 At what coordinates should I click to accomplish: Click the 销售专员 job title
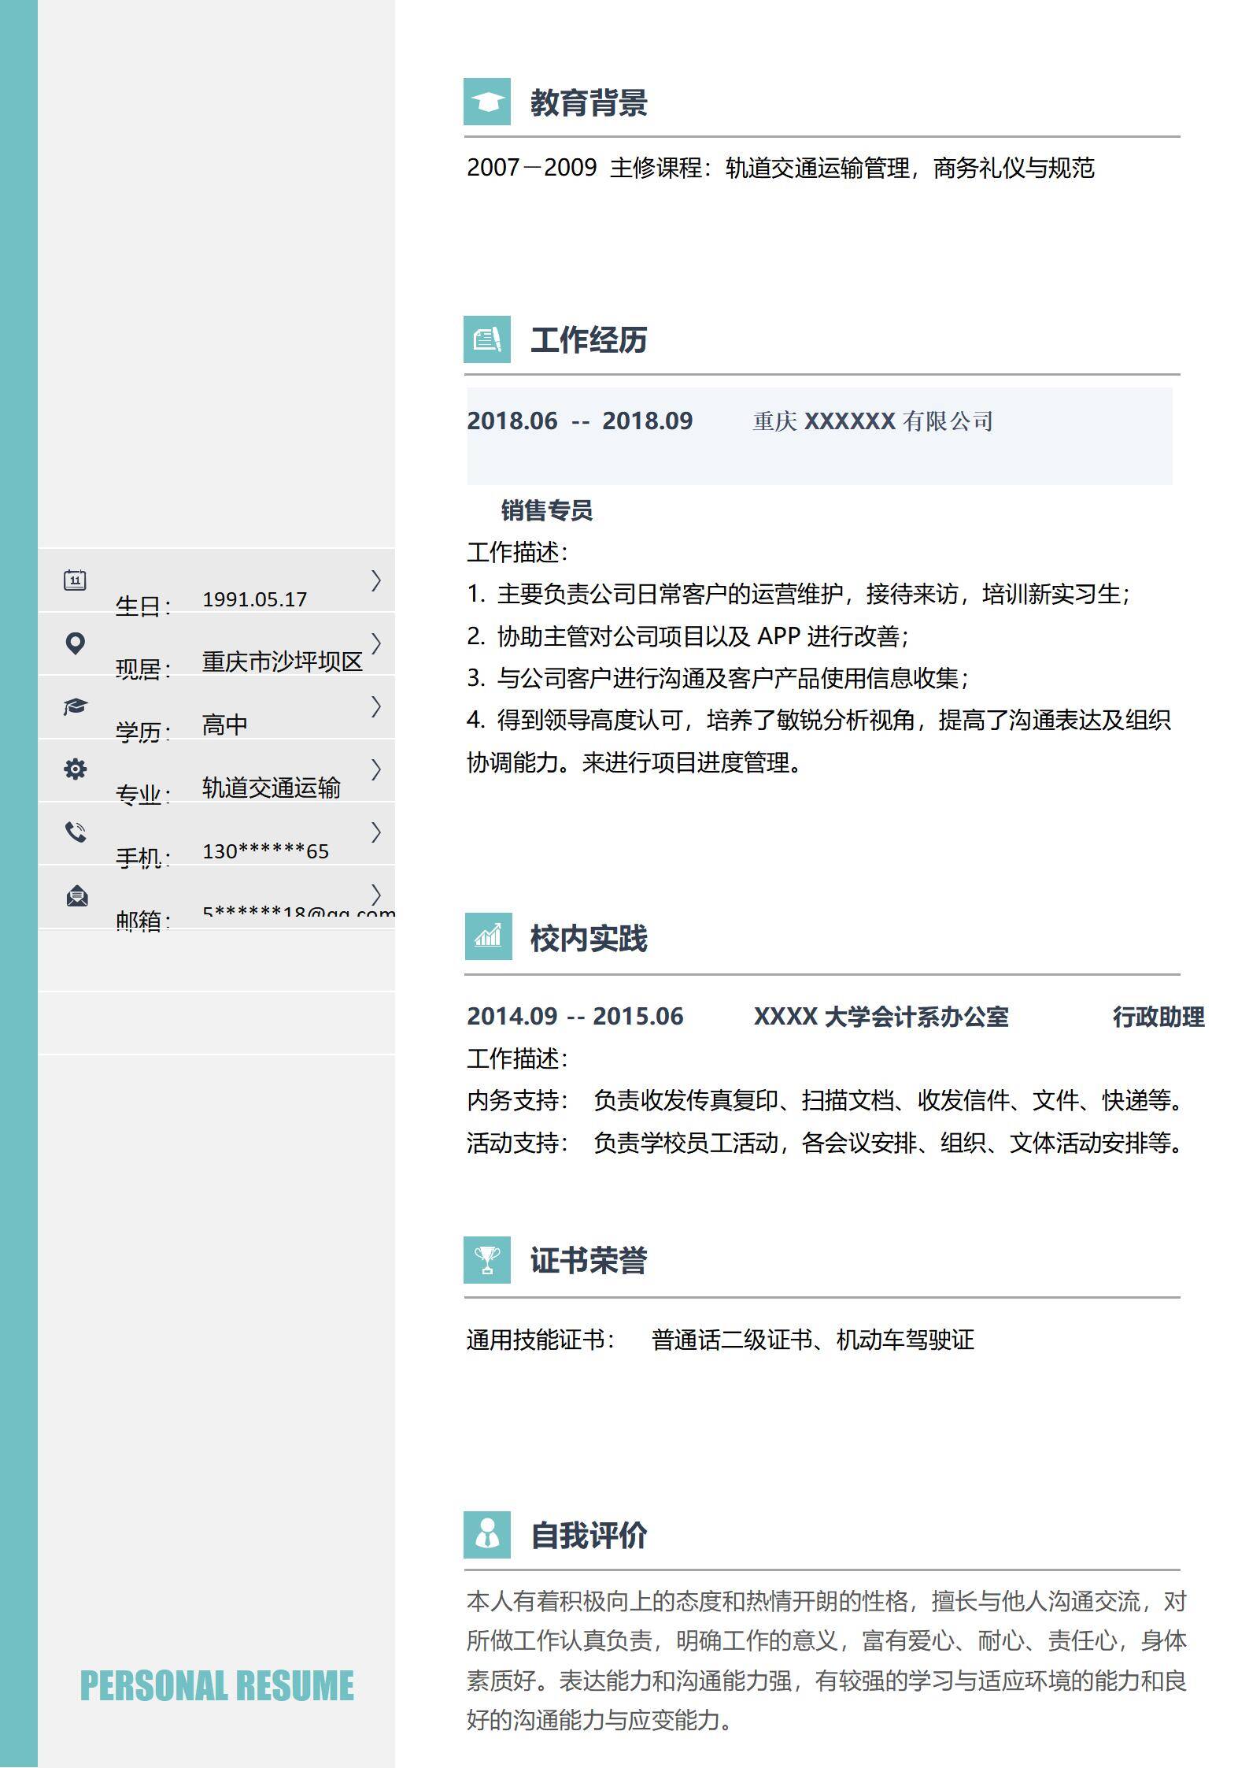click(546, 510)
